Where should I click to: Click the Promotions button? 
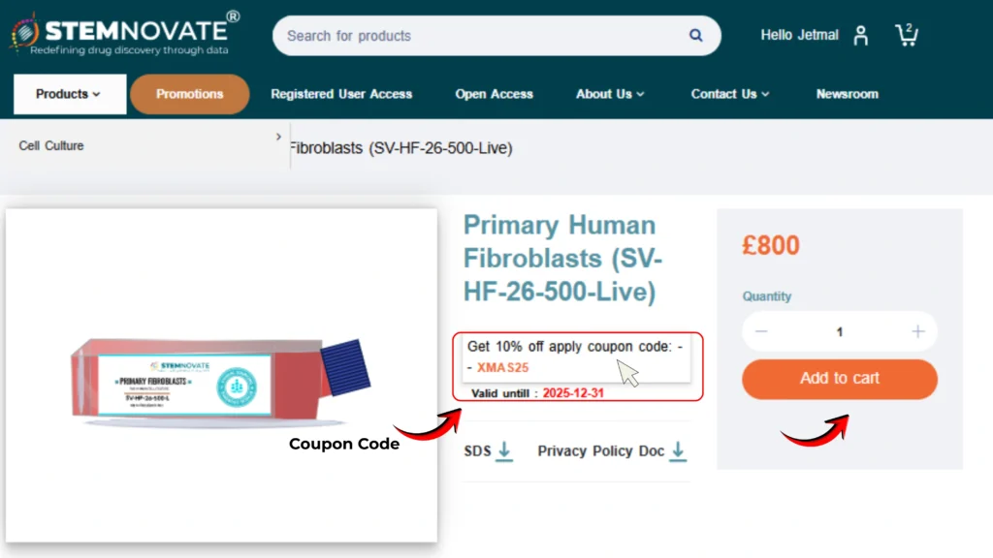tap(190, 94)
